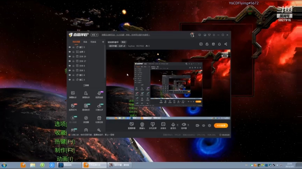This screenshot has height=169, width=302.
Task: Open the message icon right of avatar
Action: tap(200, 35)
